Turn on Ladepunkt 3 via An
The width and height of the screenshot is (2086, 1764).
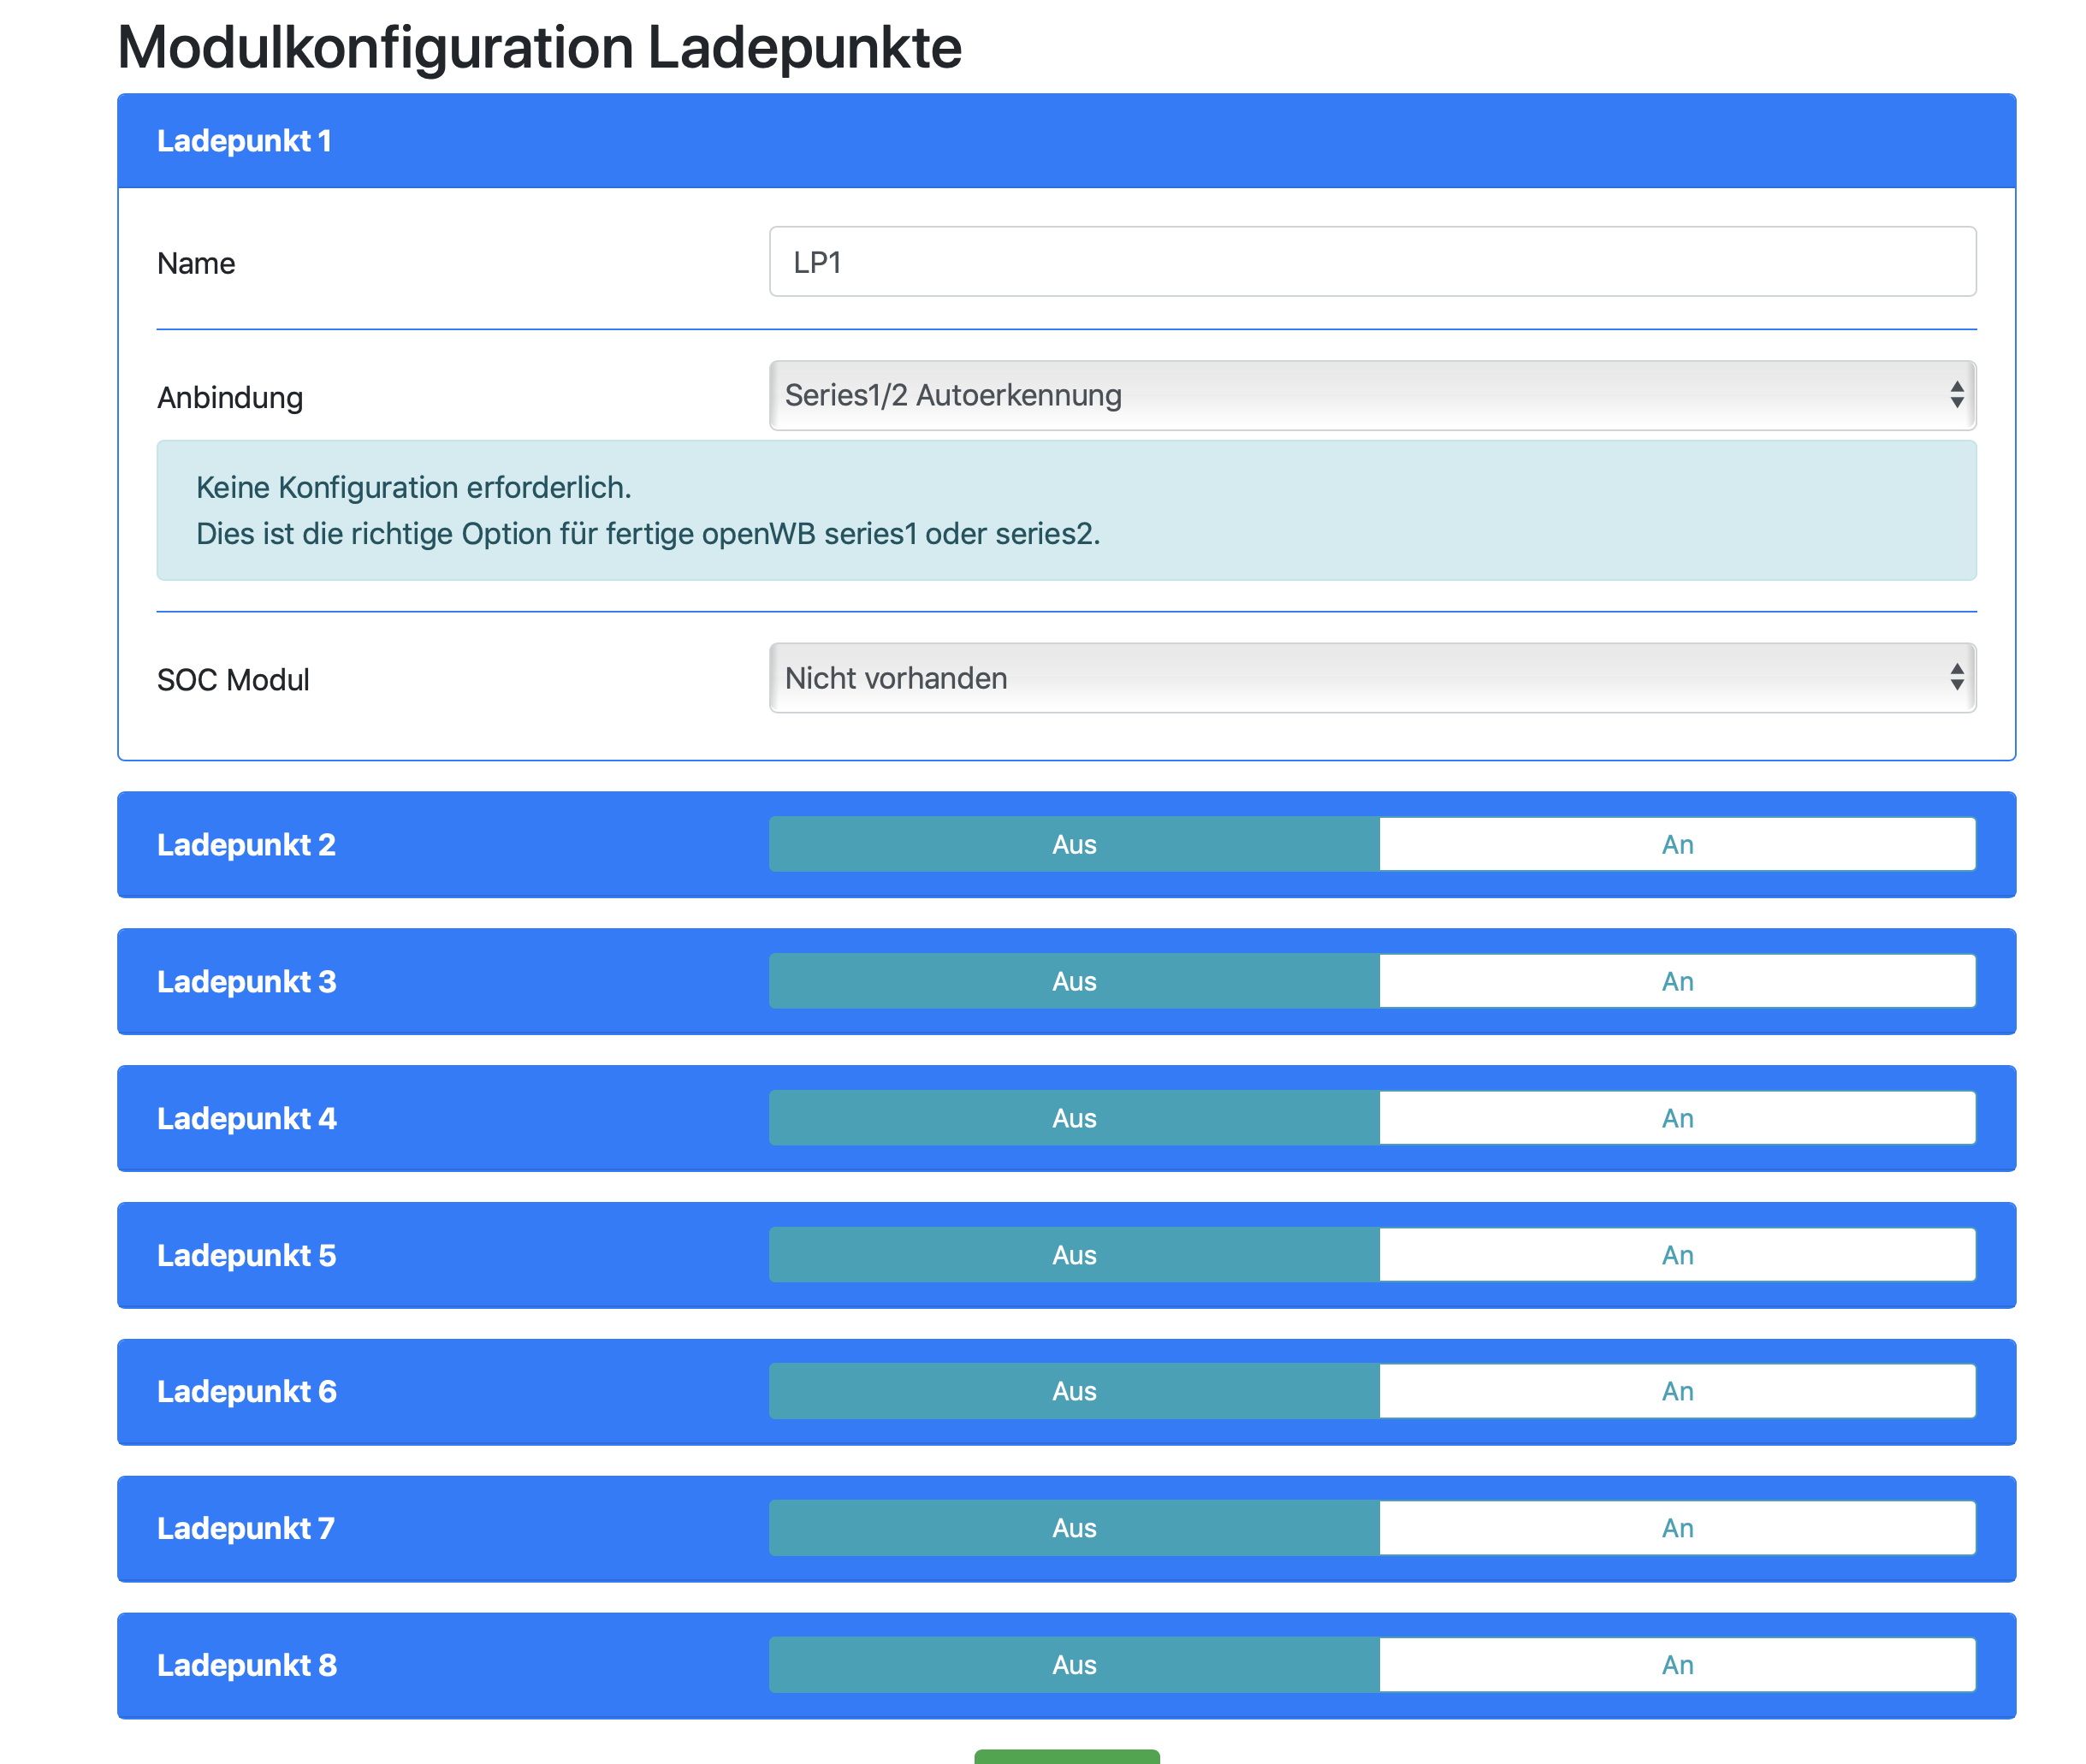1676,981
